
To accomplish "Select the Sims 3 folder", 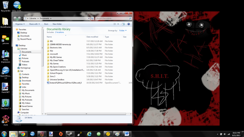I will pos(53,76).
